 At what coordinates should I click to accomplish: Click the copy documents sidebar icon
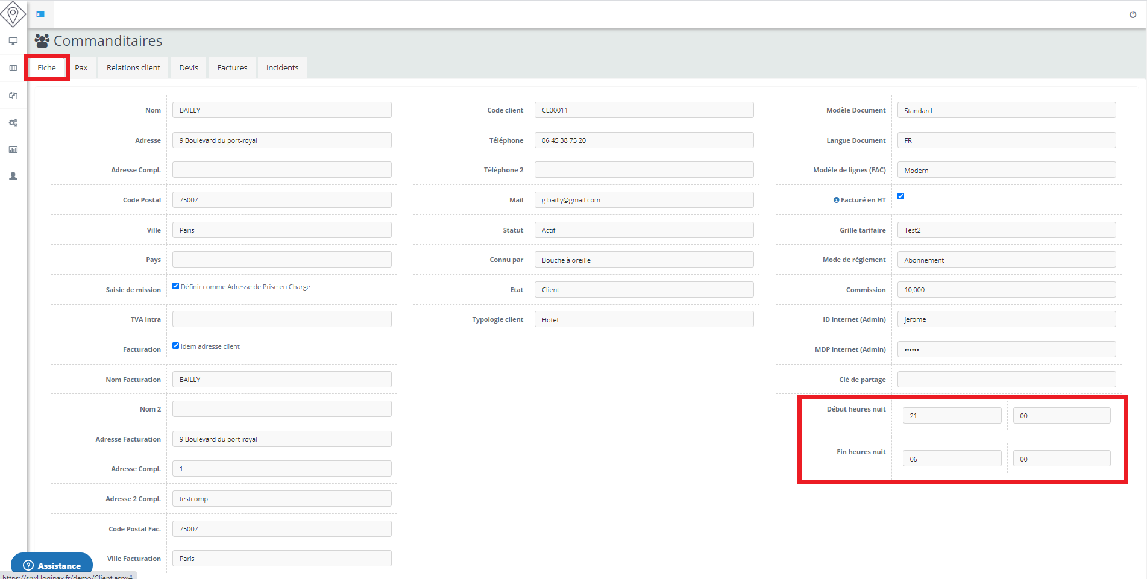[x=13, y=95]
